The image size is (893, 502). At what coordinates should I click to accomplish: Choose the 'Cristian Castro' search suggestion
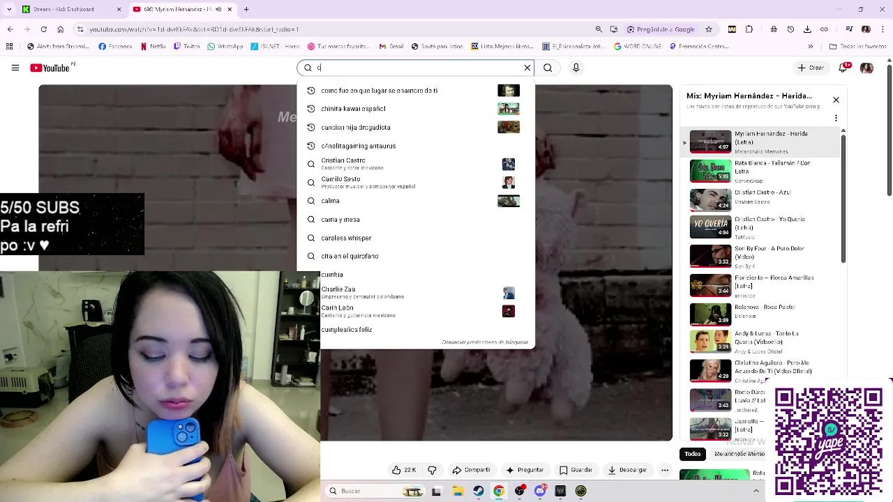click(415, 164)
